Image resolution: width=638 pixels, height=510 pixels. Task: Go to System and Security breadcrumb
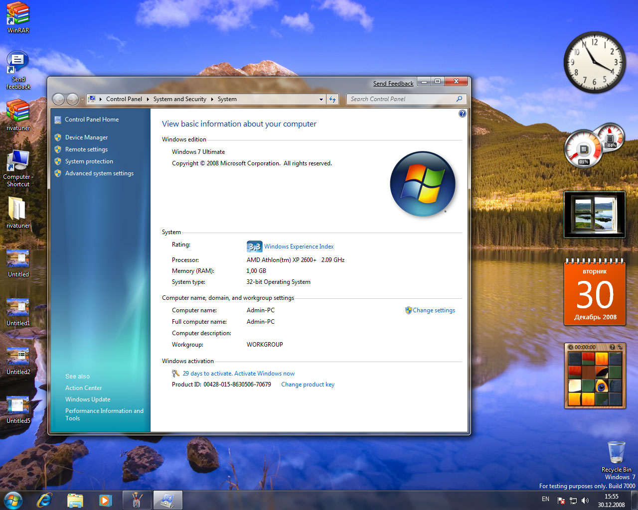[x=180, y=99]
